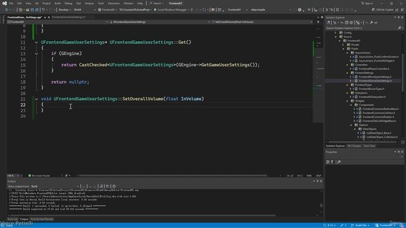406x228 pixels.
Task: Open the File menu
Action: coord(11,3)
